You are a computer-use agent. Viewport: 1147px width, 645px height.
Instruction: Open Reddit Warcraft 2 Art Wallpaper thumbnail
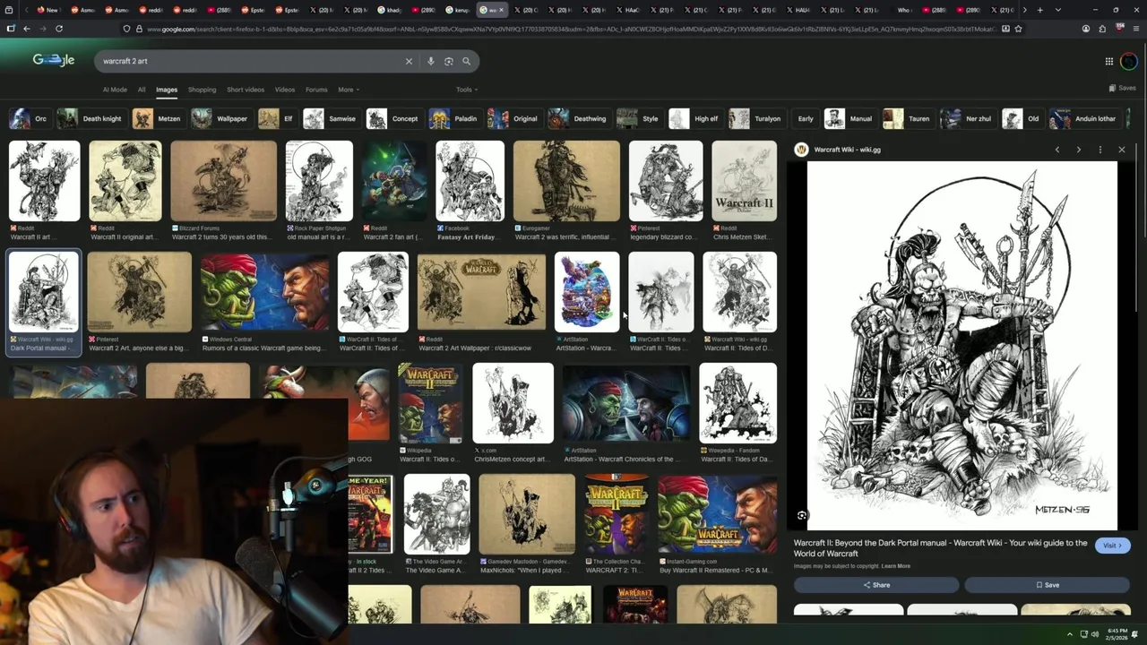tap(481, 292)
